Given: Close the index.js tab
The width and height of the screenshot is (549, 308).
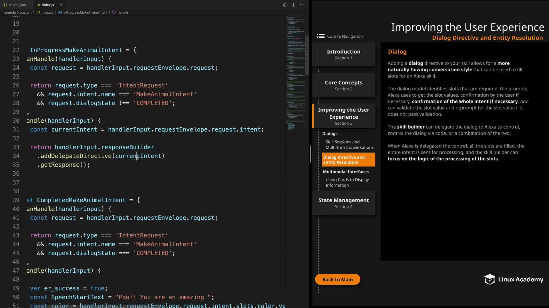Looking at the screenshot, I should [61, 5].
